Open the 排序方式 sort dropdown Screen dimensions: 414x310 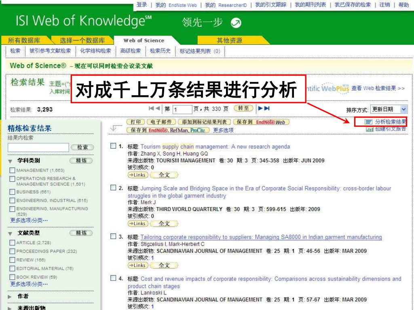point(389,109)
